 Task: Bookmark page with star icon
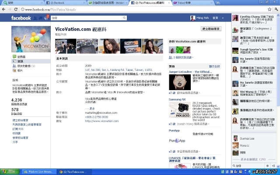269,9
